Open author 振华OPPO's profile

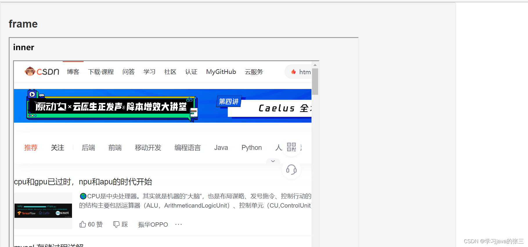153,225
